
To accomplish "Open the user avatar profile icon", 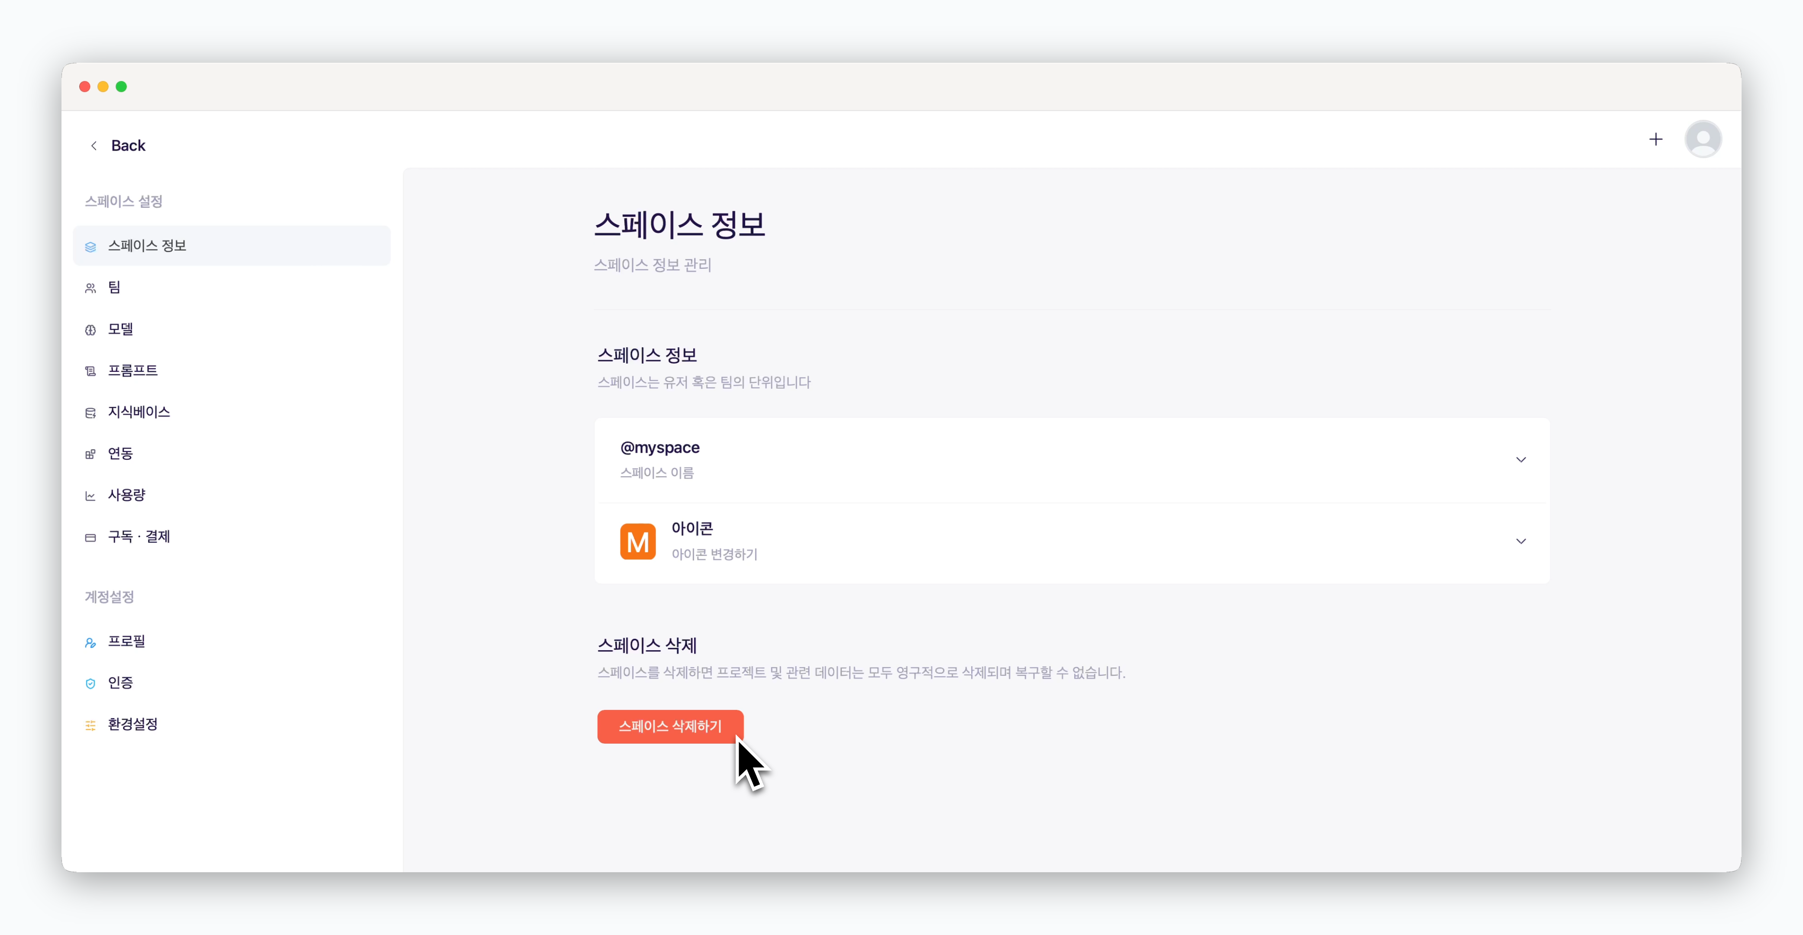I will [1703, 139].
